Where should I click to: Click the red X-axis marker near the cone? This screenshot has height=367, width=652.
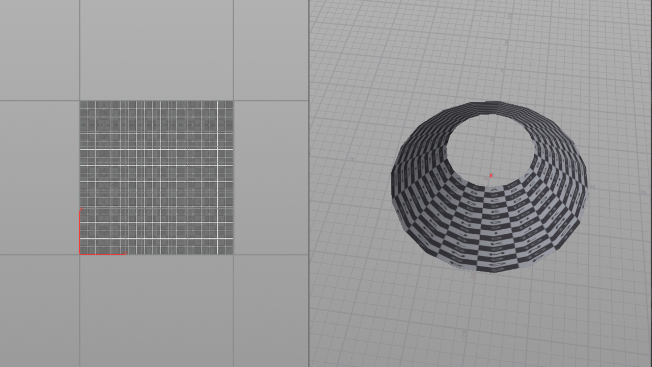(x=491, y=176)
